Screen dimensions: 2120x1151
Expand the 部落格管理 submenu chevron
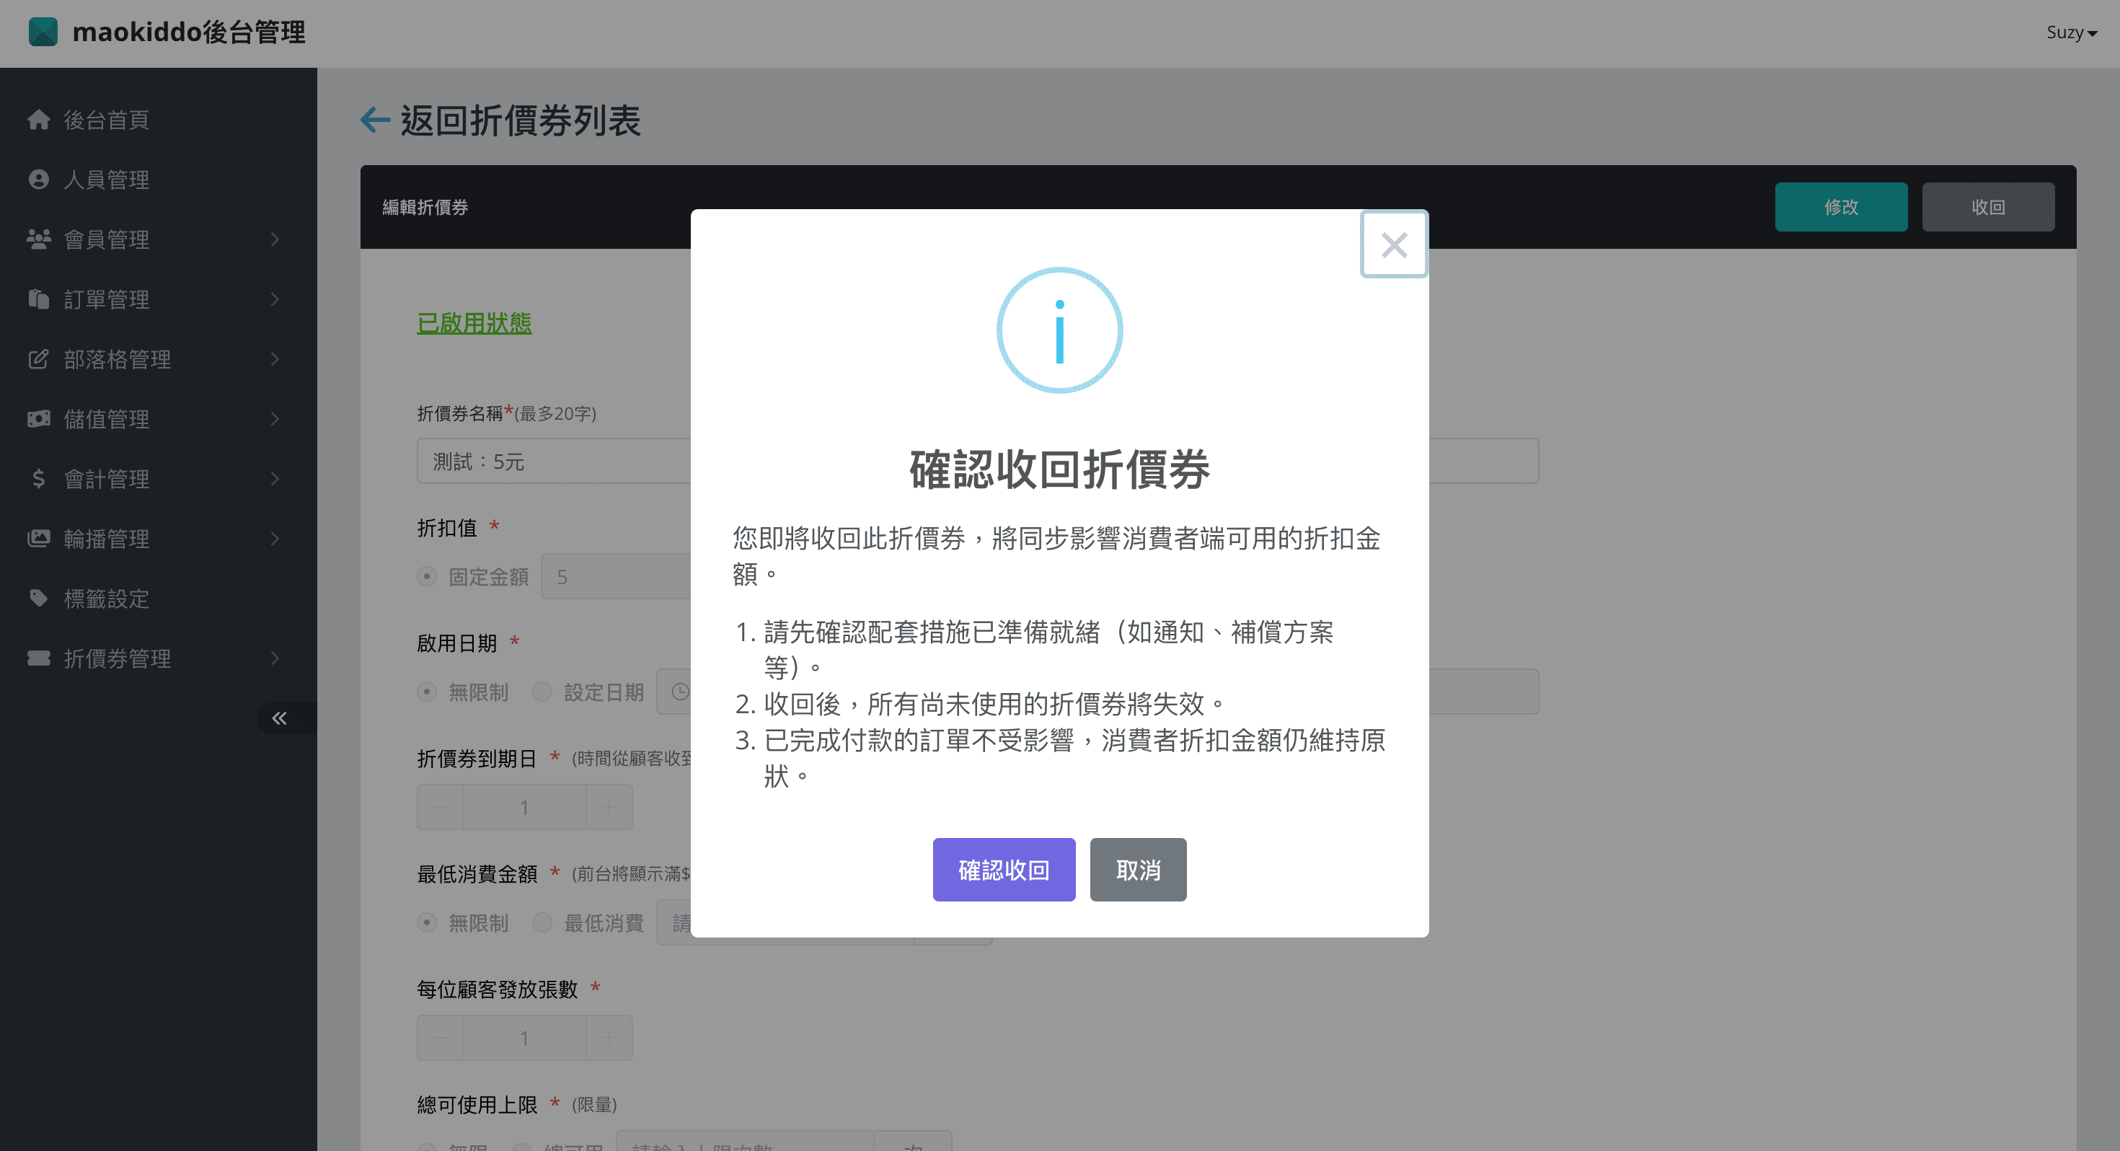point(275,359)
